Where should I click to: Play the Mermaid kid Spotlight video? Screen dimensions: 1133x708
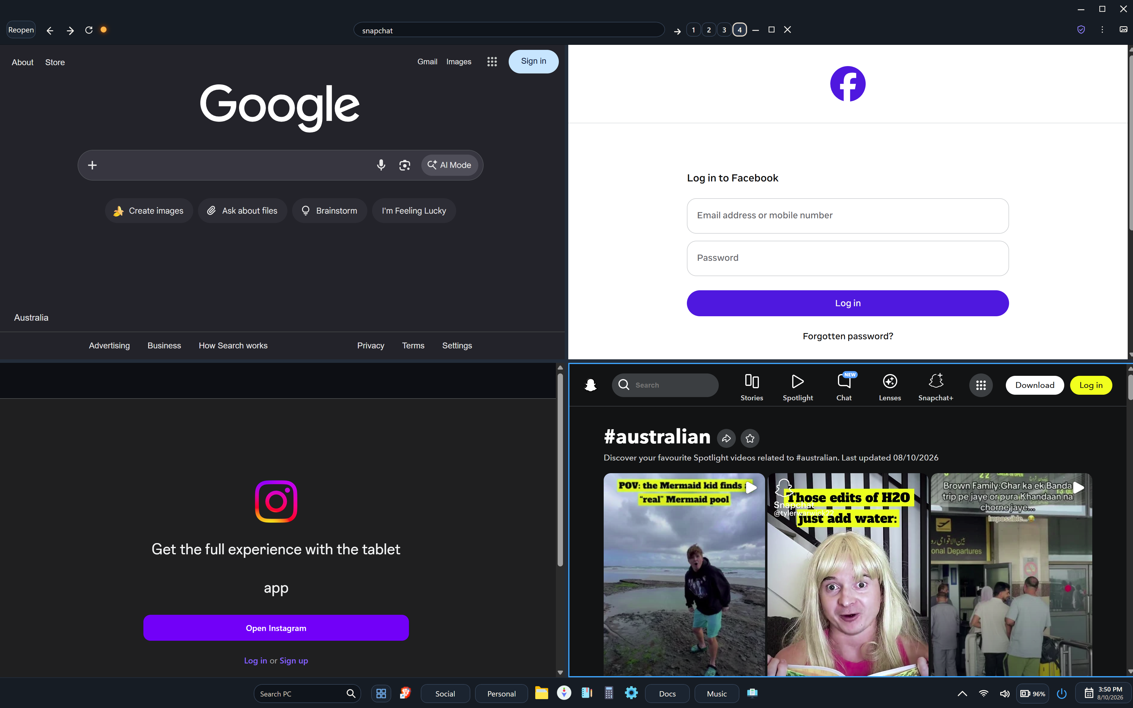pos(684,574)
